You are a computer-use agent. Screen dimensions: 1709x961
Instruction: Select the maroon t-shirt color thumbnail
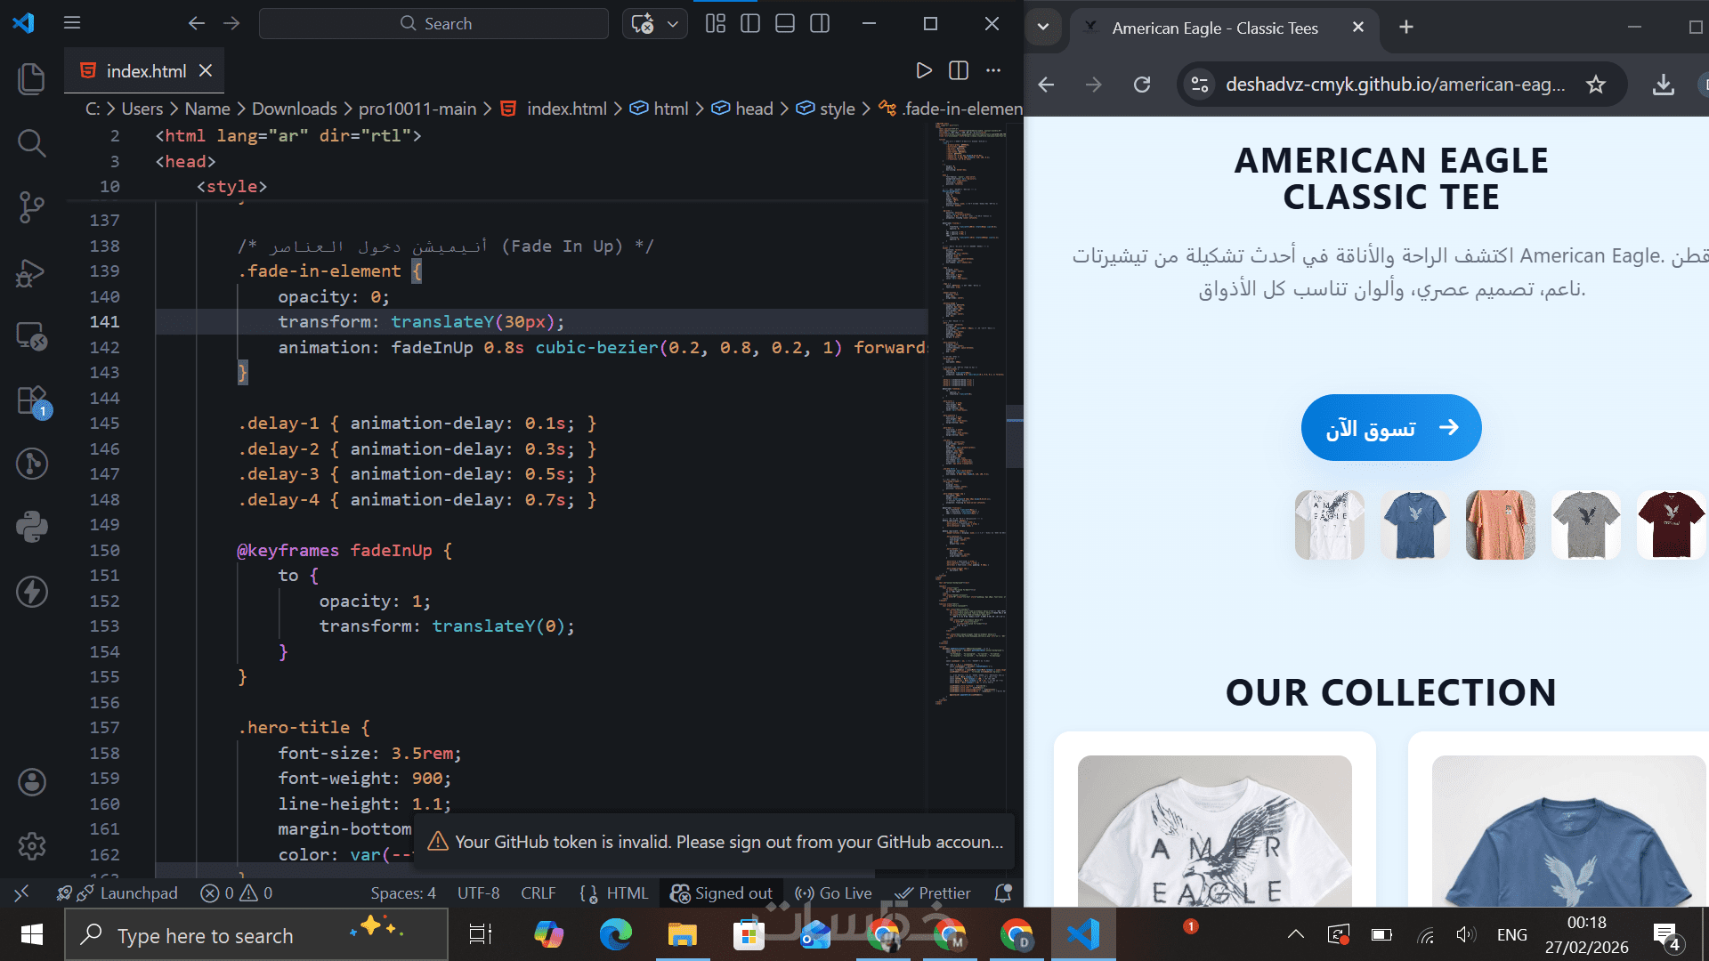(1670, 525)
